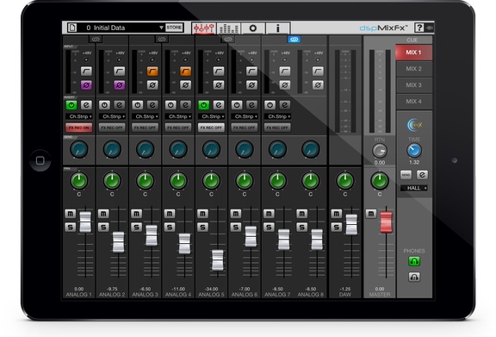Toggle stereo link for channels 3 and 4
Viewport: 496px width, 337px height.
(162, 40)
